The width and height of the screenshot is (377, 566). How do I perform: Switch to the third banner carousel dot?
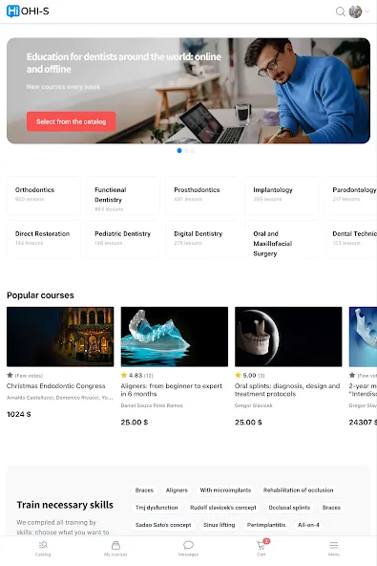193,150
